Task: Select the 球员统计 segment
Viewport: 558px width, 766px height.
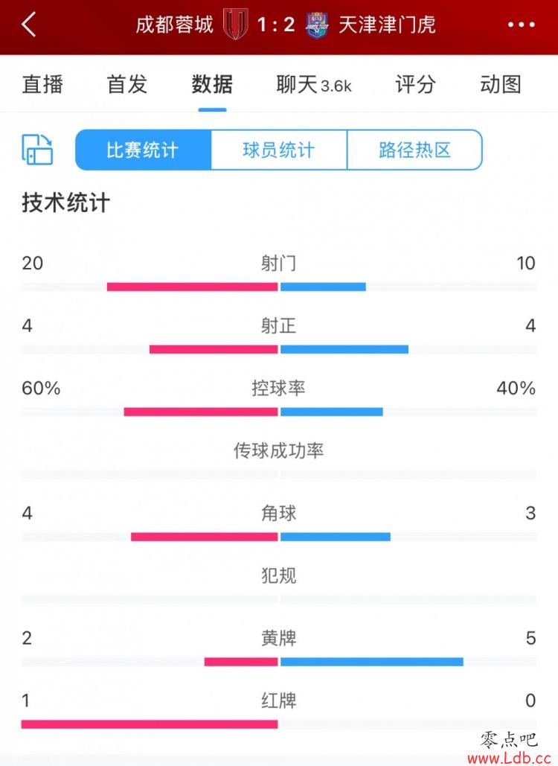Action: [279, 150]
